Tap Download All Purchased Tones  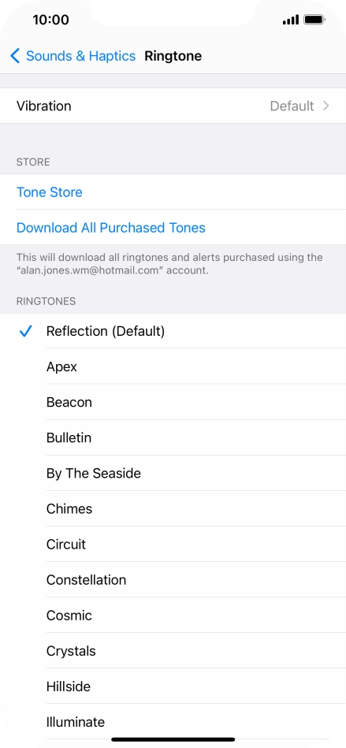110,228
